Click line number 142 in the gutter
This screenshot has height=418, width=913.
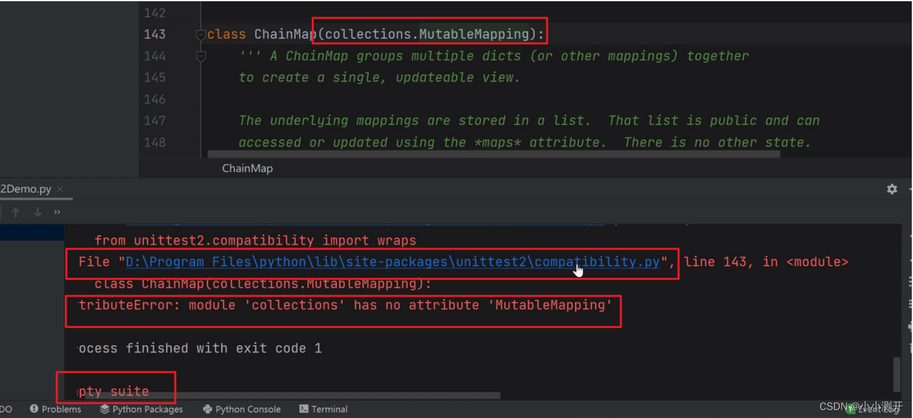[155, 13]
